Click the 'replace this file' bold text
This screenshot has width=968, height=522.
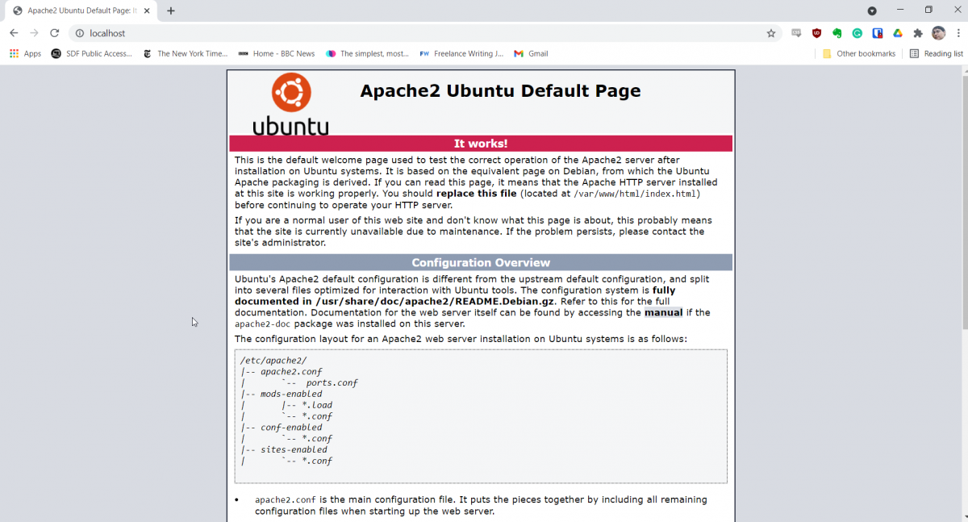pyautogui.click(x=477, y=194)
